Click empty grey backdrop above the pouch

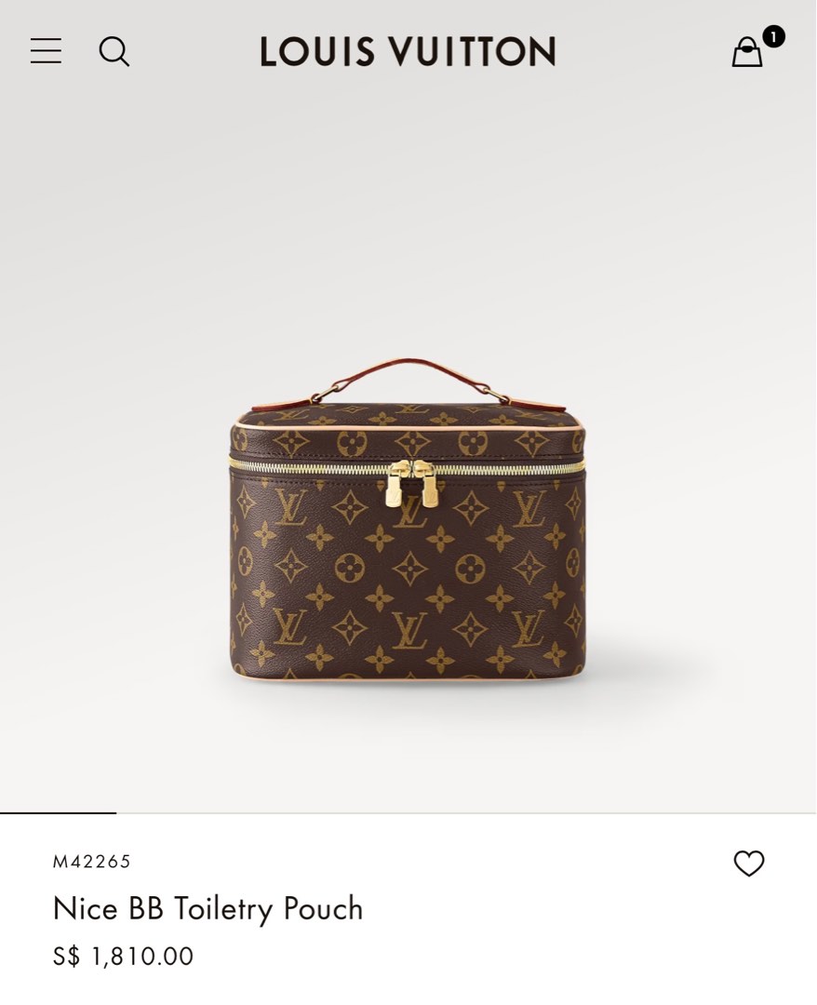click(x=408, y=224)
